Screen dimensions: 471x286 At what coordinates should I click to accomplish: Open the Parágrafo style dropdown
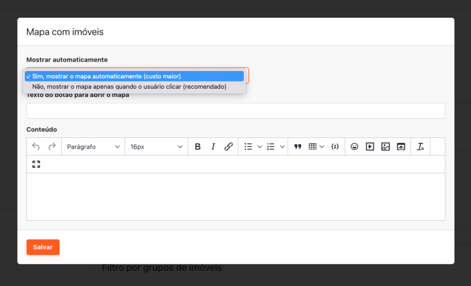pos(92,147)
